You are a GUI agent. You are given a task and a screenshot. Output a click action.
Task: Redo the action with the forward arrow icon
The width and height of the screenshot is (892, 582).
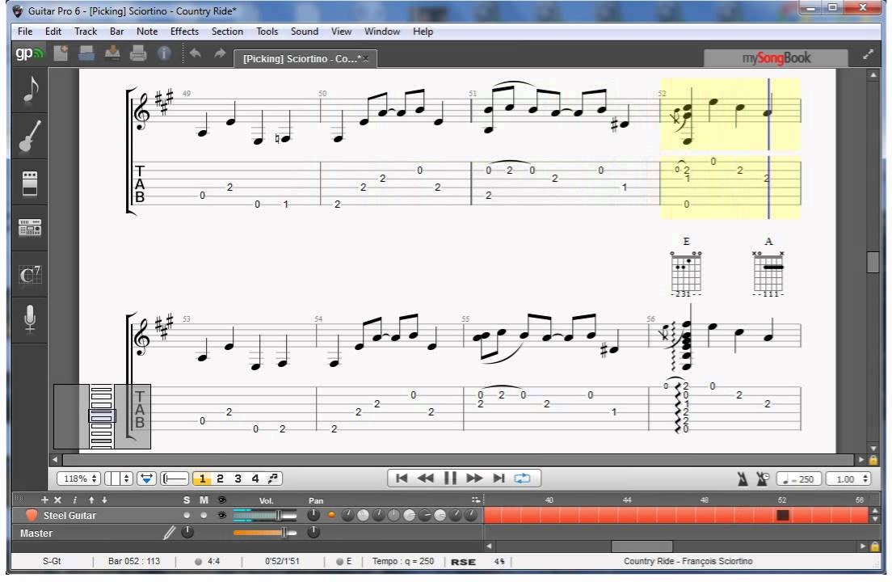click(220, 53)
